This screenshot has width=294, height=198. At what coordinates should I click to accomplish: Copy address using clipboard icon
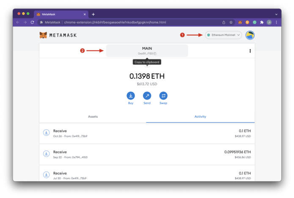155,54
